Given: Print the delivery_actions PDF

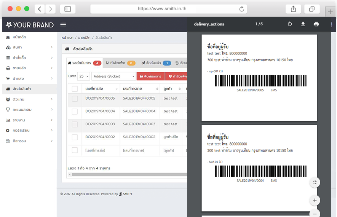Looking at the screenshot, I should (x=316, y=24).
